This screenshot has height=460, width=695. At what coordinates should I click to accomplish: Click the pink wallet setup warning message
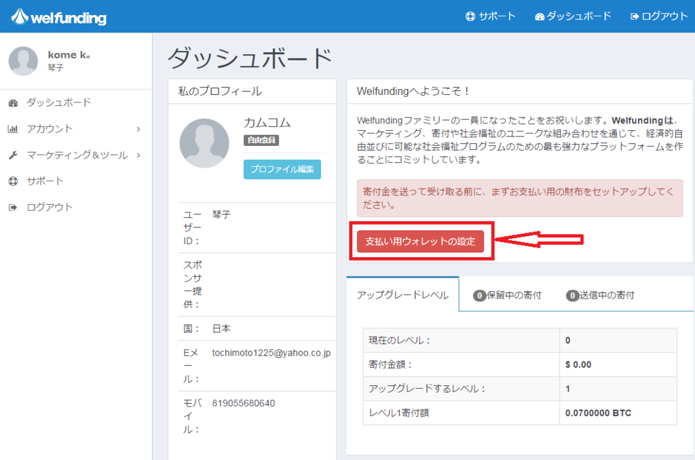520,198
